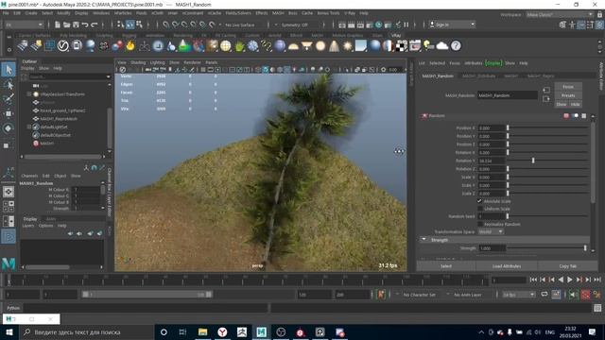Toggle select-by-object-type mode icon

tap(130, 25)
